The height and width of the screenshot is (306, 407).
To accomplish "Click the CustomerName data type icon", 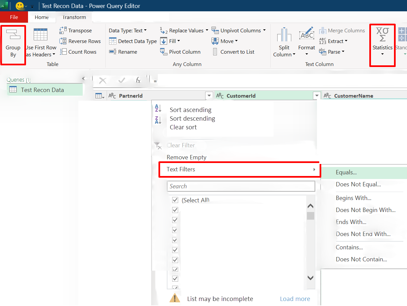I will 328,96.
